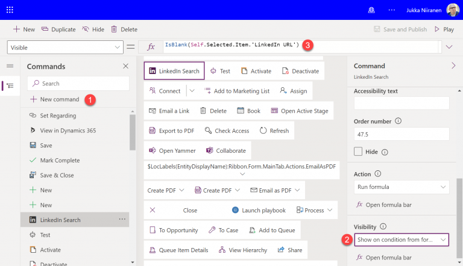Open the Action dropdown set to Run formula
The height and width of the screenshot is (266, 463).
tap(401, 187)
